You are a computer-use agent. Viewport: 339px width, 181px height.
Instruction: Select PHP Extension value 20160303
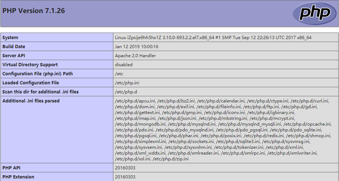[x=125, y=177]
